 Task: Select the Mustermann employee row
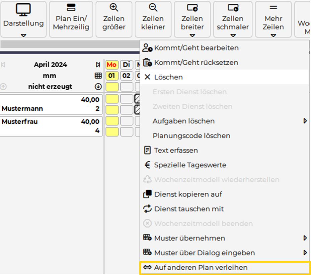(51, 104)
